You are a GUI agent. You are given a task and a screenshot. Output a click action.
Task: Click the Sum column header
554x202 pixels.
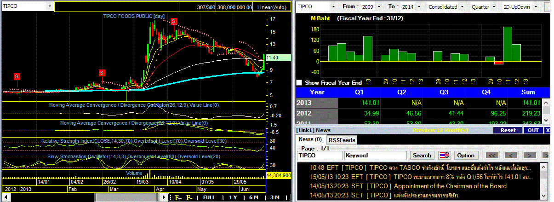coord(528,92)
